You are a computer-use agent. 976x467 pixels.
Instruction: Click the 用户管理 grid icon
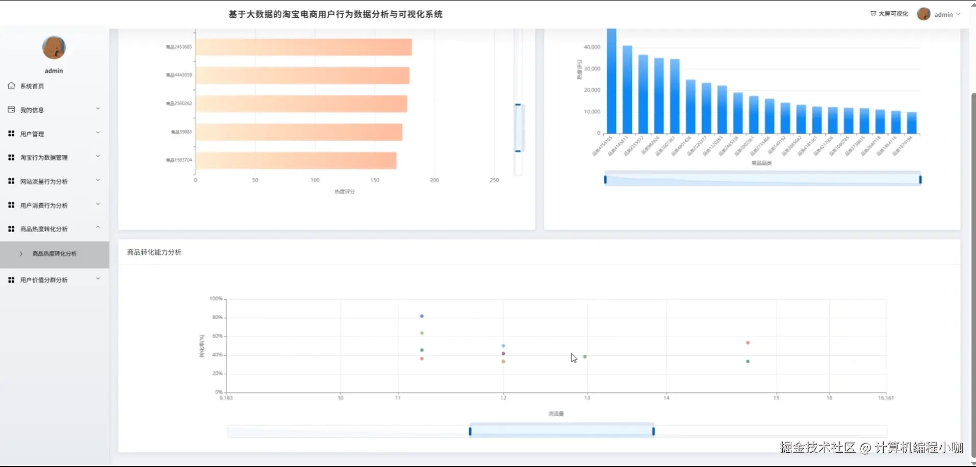click(x=11, y=133)
